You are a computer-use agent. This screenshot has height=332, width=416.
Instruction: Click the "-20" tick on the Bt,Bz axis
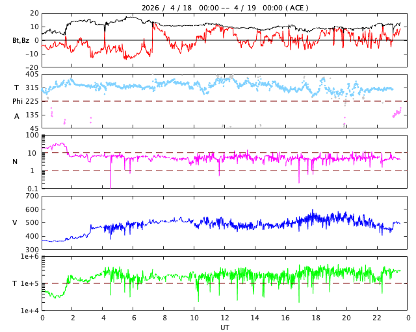click(x=31, y=67)
